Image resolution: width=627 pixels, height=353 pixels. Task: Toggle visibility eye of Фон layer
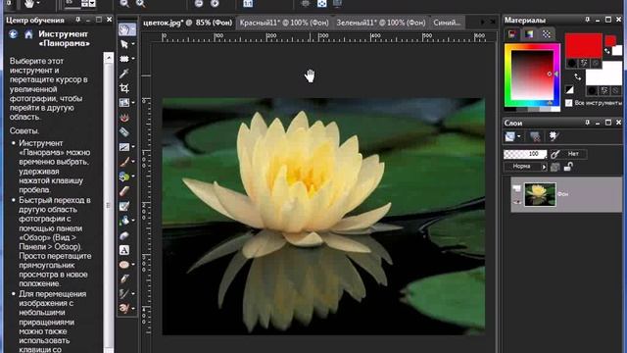pyautogui.click(x=516, y=202)
